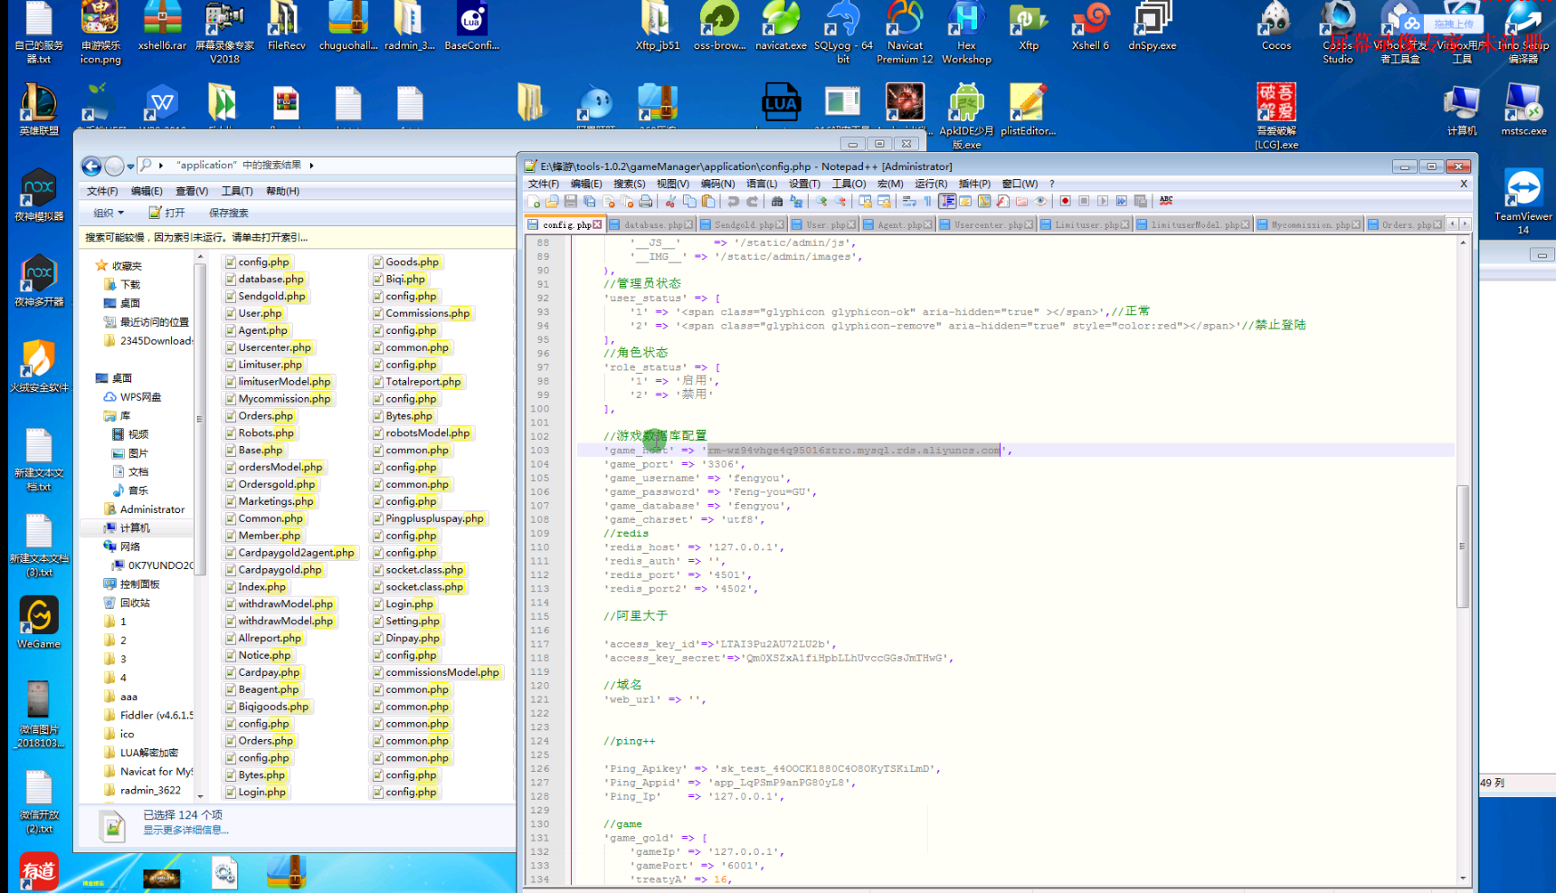Click the Cut scissors icon in Notepad++

tap(670, 202)
